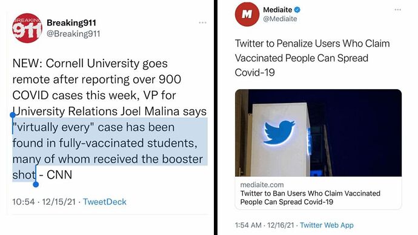
Task: Open the more options menu on Breaking911 tweet
Action: [202, 22]
